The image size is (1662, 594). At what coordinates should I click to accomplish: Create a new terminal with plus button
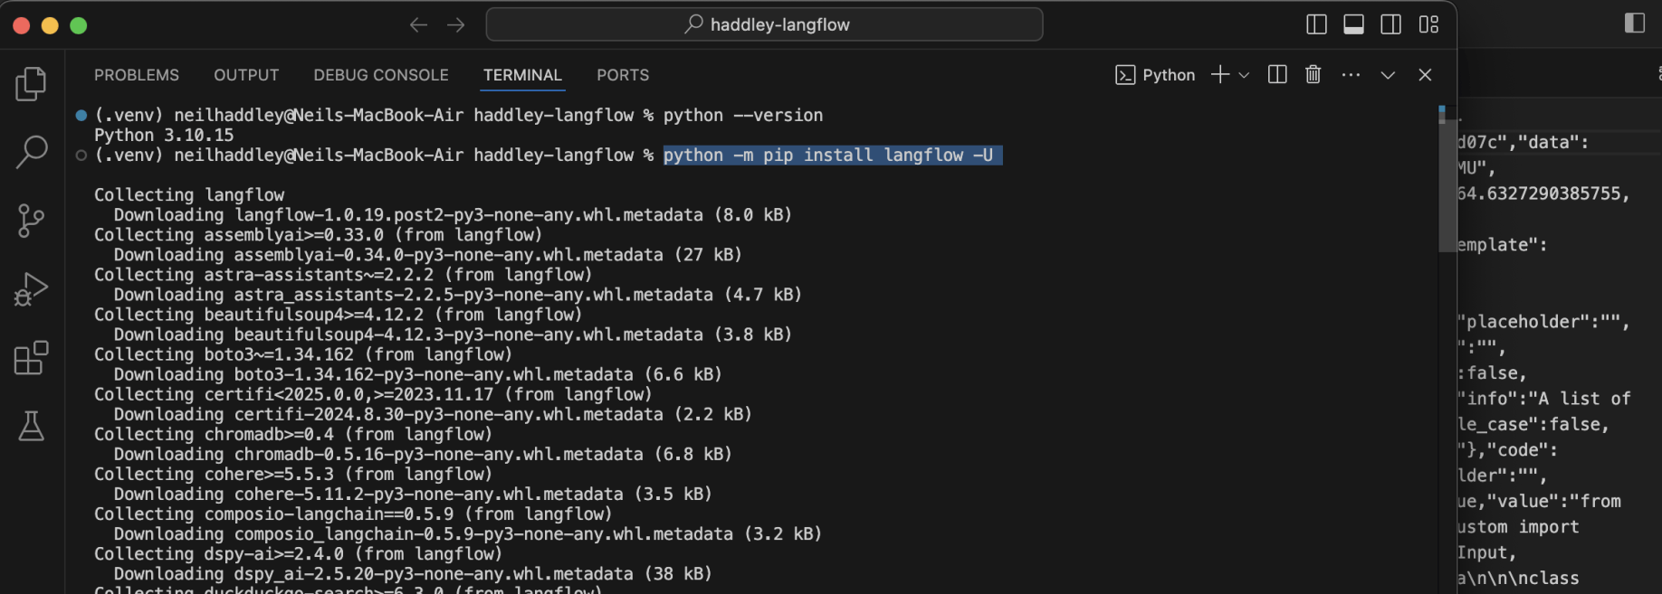point(1219,75)
